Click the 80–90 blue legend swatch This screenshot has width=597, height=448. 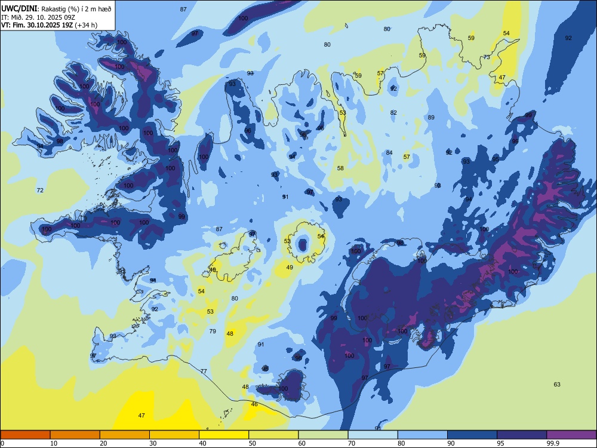423,435
